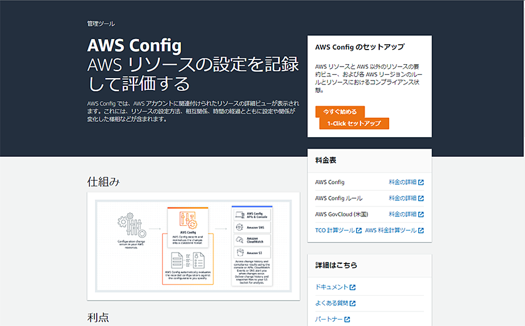
Task: Click the 仕組み architecture diagram image
Action: [x=194, y=246]
